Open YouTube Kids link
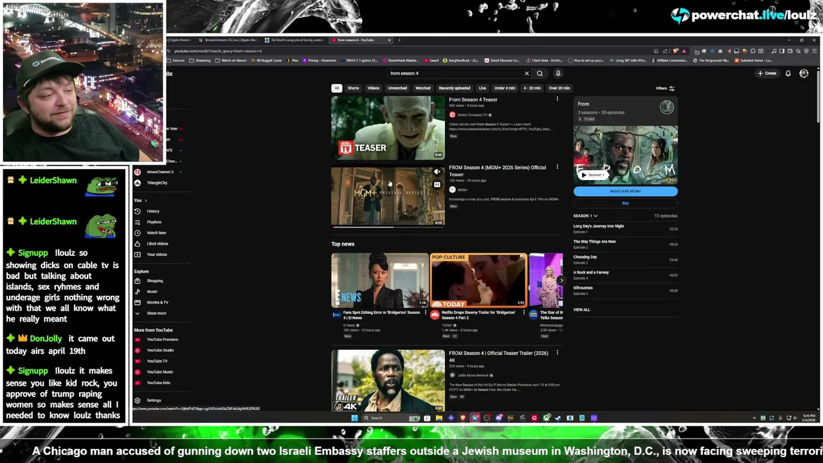823x463 pixels. pyautogui.click(x=158, y=383)
